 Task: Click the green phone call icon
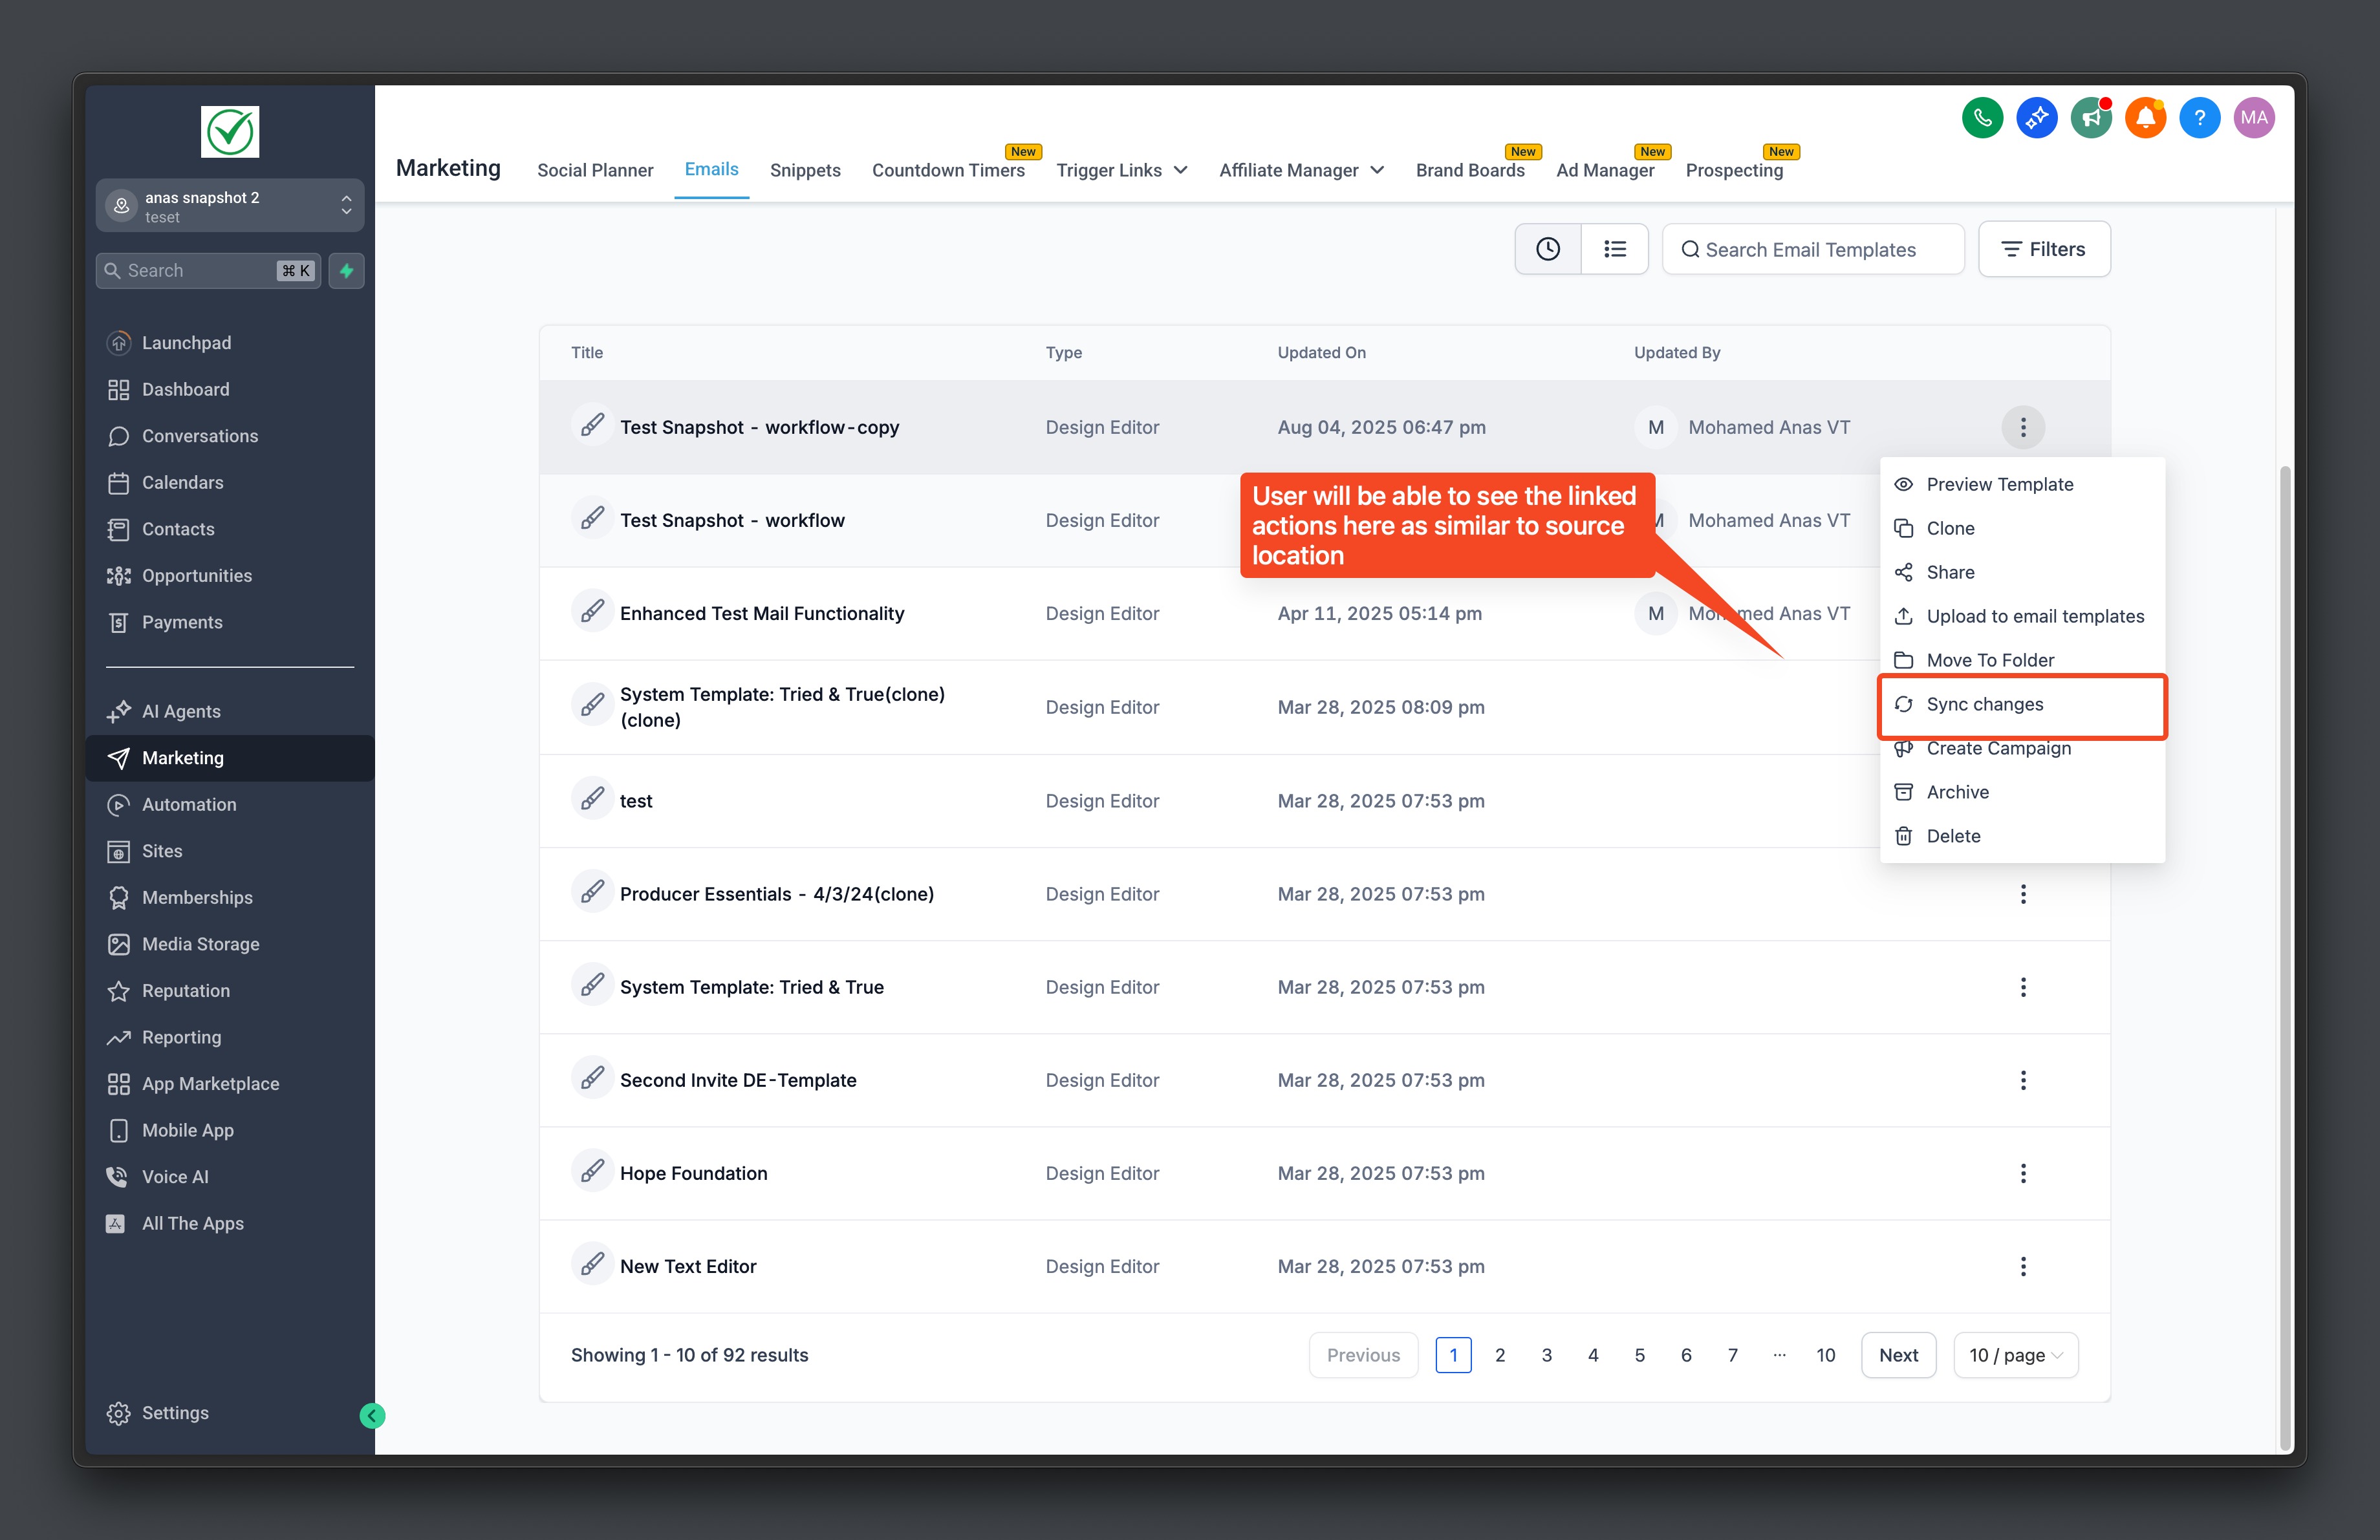(x=1982, y=118)
